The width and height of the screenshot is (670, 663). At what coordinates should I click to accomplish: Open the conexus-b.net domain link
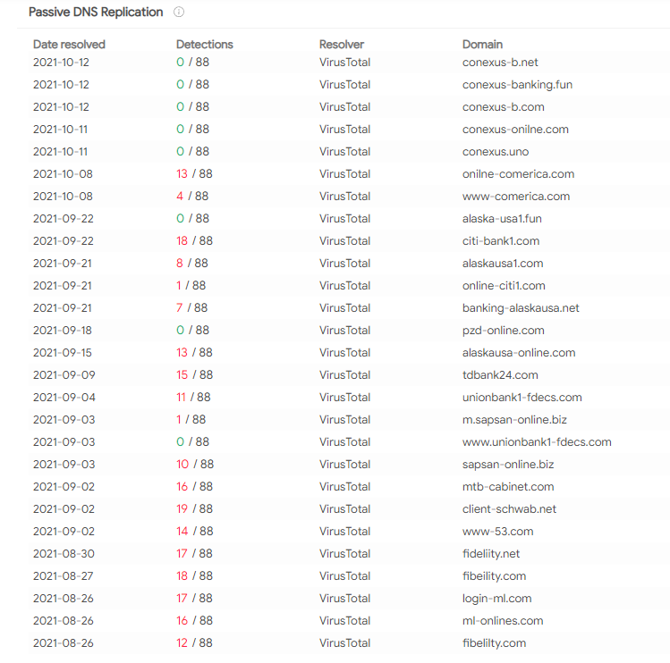pyautogui.click(x=500, y=63)
